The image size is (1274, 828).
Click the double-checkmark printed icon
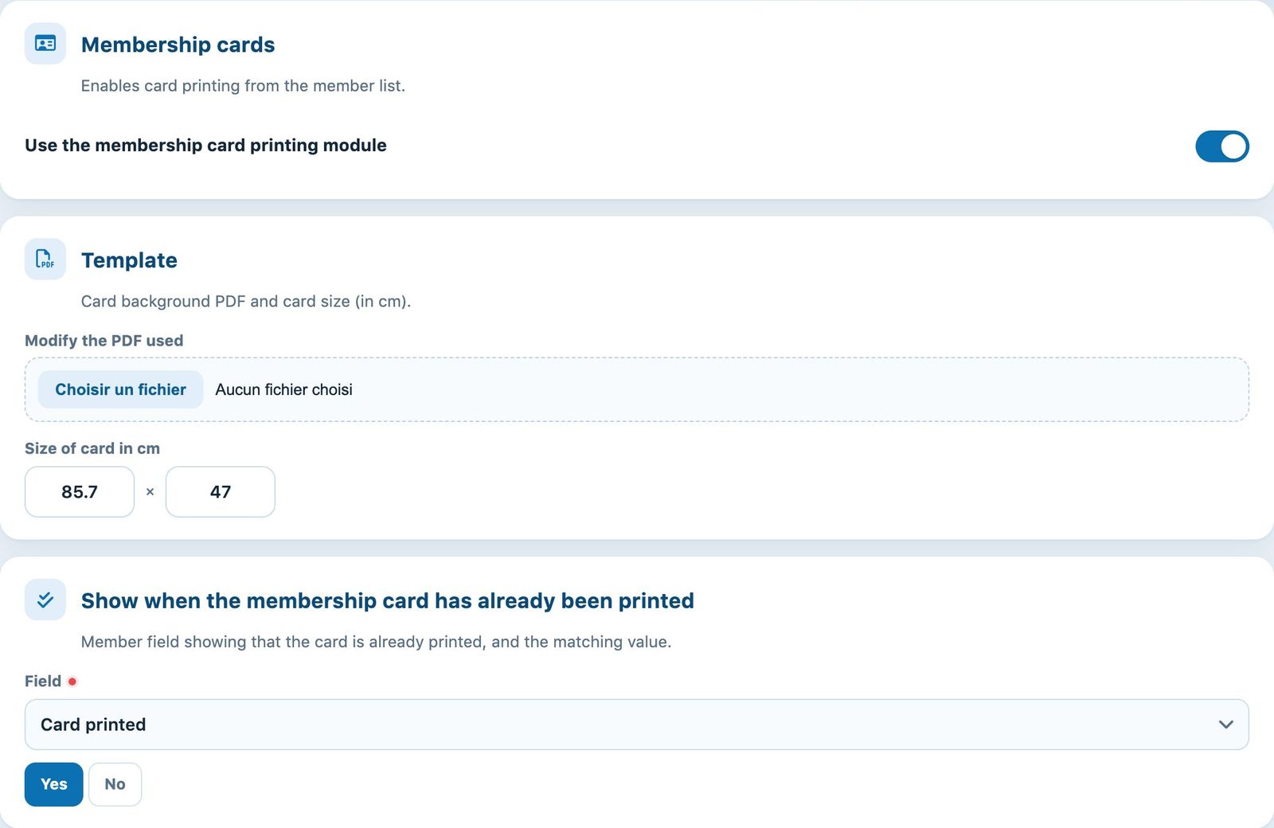(45, 600)
